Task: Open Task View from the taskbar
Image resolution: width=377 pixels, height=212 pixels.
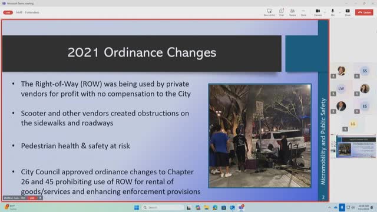Action: tap(188, 207)
